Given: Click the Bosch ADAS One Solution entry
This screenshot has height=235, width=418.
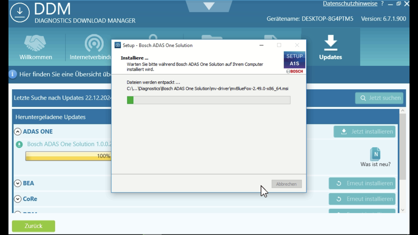Looking at the screenshot, I should [69, 144].
